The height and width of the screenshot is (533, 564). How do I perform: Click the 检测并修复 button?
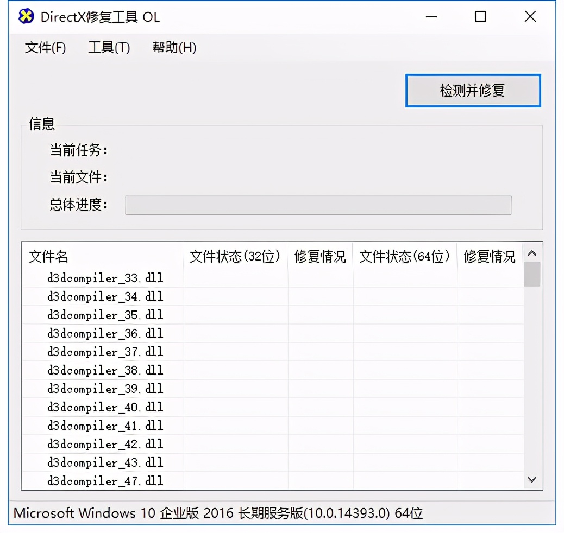point(473,91)
